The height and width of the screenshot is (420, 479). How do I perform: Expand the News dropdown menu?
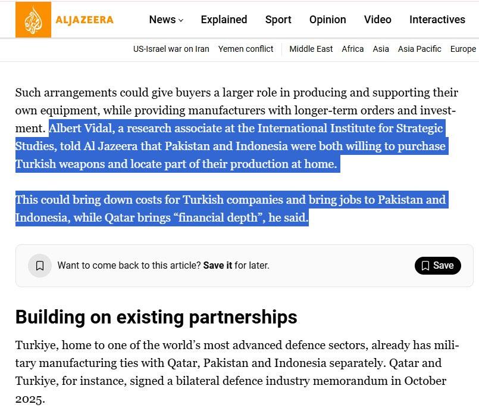[166, 20]
